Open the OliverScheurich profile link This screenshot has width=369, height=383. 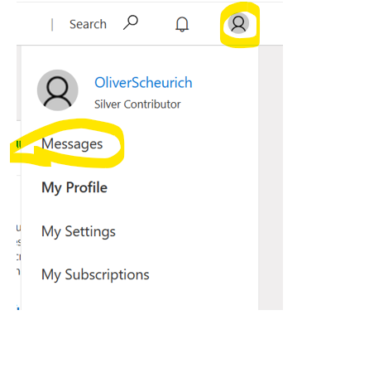(143, 83)
